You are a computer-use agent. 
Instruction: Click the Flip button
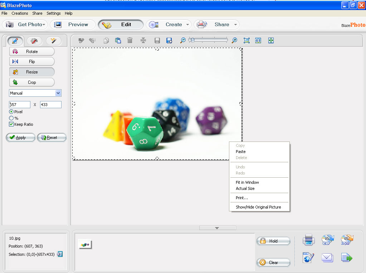coord(32,62)
